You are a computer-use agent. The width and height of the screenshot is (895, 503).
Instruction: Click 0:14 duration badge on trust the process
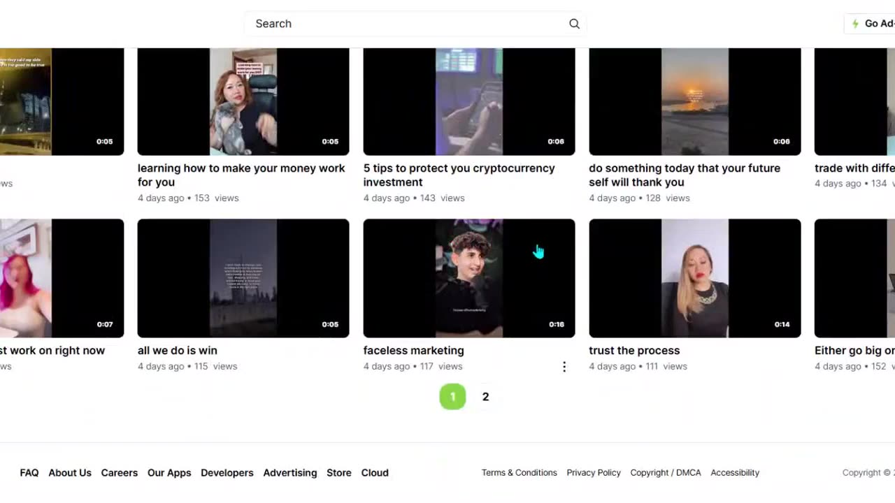pos(782,324)
